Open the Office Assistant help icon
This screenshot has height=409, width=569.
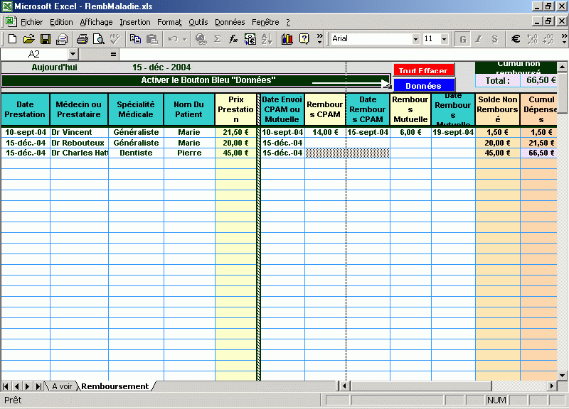(304, 39)
